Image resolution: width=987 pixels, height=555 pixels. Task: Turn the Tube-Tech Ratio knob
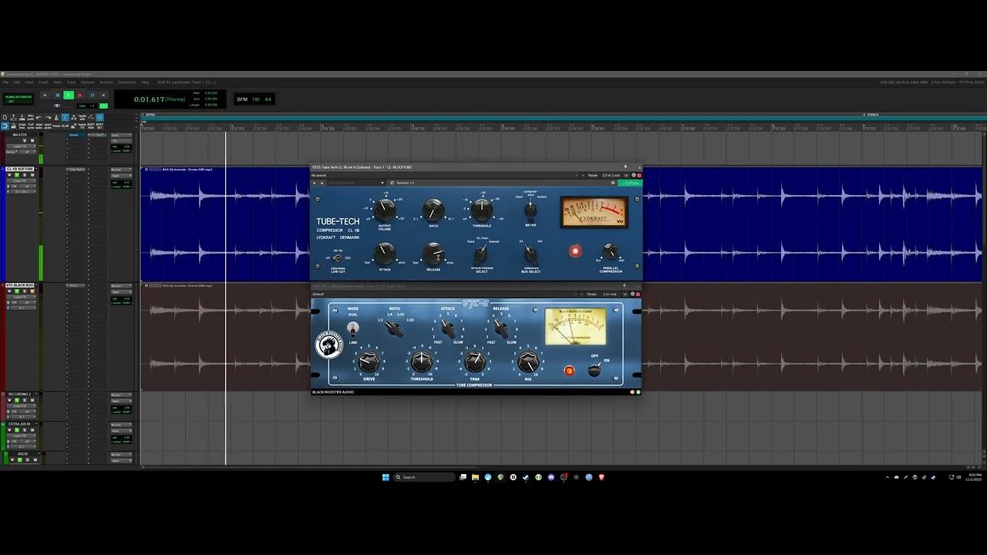pos(433,209)
